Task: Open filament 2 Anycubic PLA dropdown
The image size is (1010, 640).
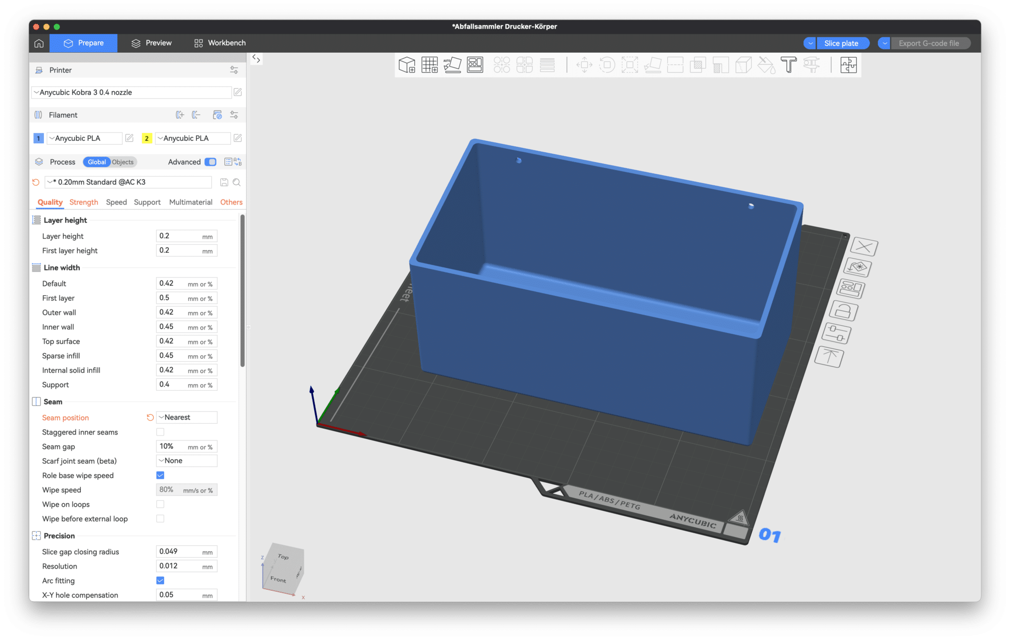Action: point(193,138)
